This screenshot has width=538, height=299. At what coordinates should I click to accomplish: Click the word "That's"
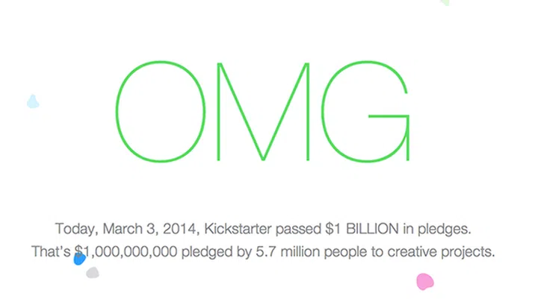click(x=52, y=251)
